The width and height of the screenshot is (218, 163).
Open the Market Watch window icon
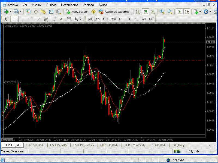pyautogui.click(x=28, y=12)
